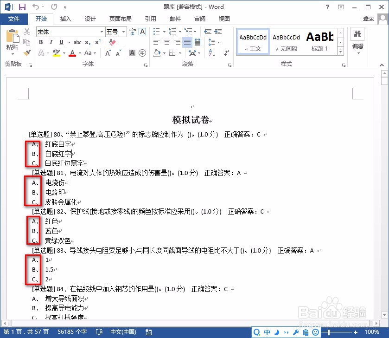389x338 pixels.
Task: Click the Paste clipboard icon
Action: pos(12,36)
